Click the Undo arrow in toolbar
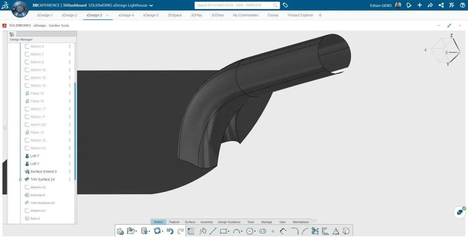Screen dimensions: 468x239 (170, 231)
